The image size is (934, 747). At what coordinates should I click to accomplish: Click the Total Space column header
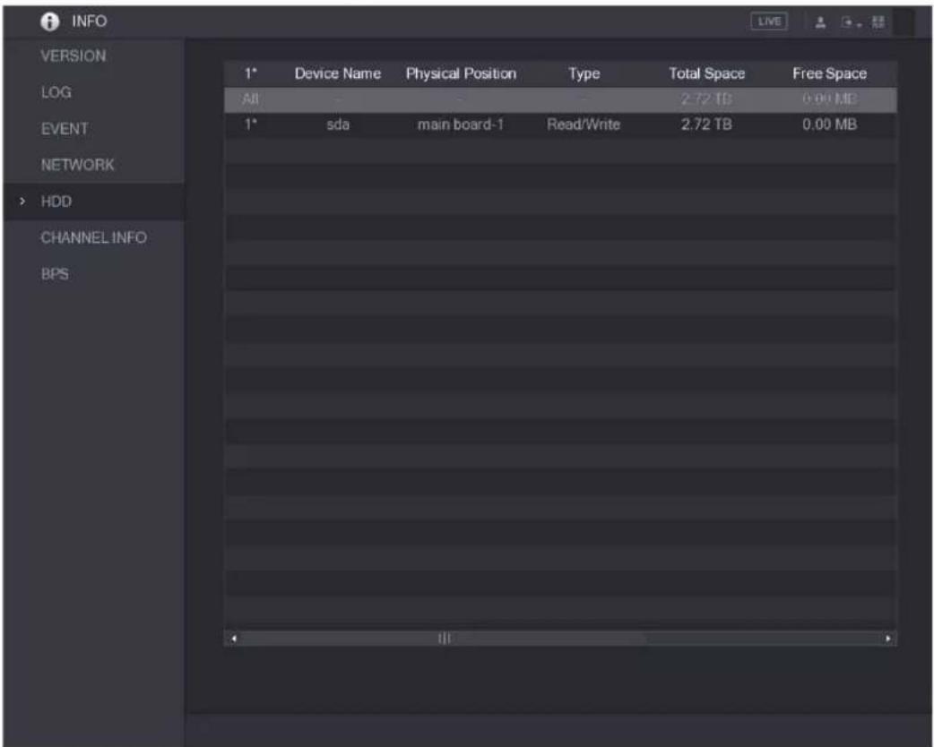point(706,73)
